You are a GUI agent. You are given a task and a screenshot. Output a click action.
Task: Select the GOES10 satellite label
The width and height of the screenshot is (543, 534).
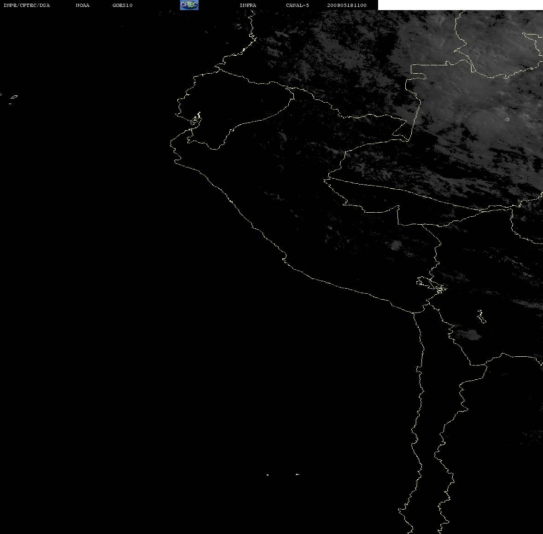click(122, 5)
